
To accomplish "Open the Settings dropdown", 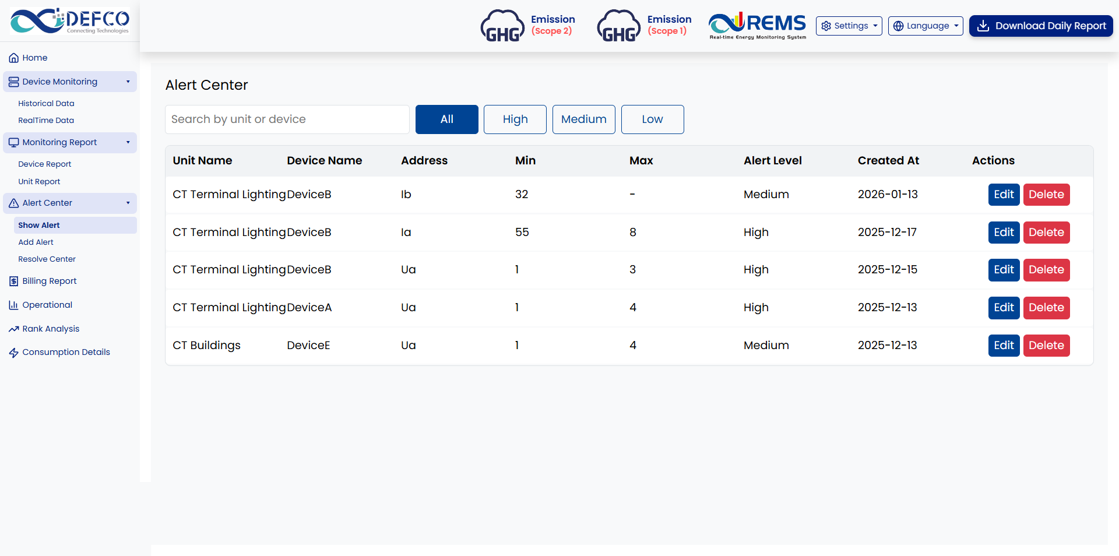I will (849, 26).
